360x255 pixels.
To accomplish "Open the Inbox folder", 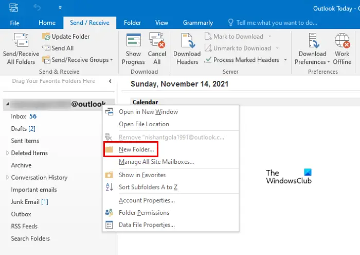I will pyautogui.click(x=20, y=116).
